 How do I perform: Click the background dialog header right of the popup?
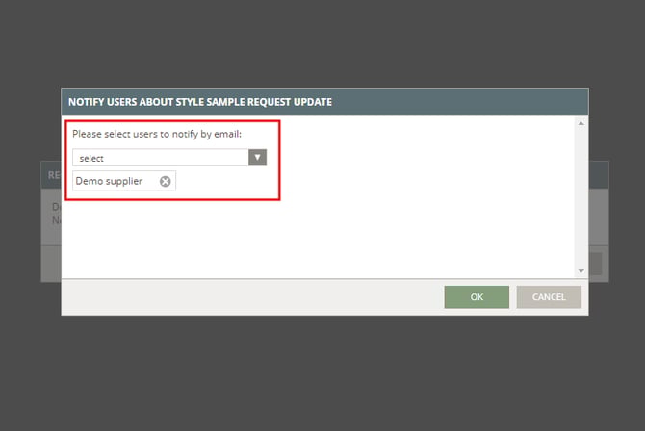[598, 174]
